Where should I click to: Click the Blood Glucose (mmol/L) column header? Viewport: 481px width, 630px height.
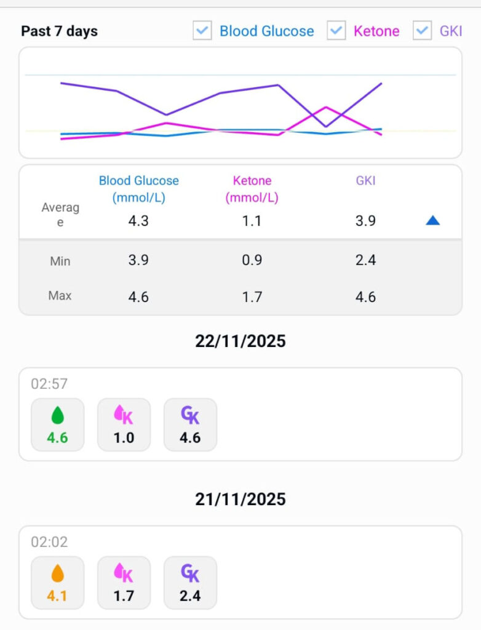138,189
